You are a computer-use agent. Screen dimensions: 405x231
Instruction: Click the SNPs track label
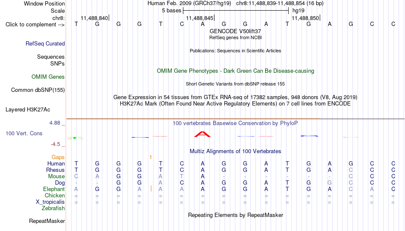pyautogui.click(x=58, y=63)
